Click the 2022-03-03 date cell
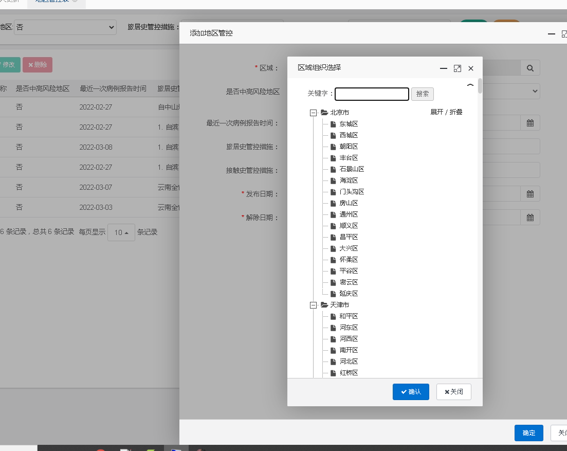Screen dimensions: 567x451 [x=96, y=208]
